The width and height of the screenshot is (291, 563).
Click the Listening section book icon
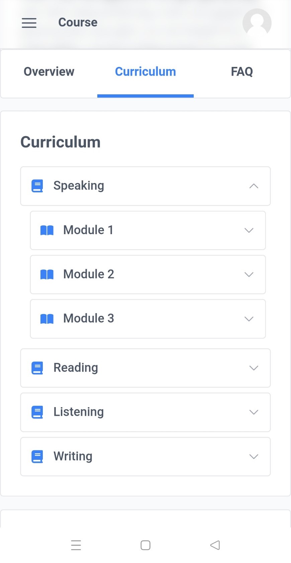tap(37, 412)
